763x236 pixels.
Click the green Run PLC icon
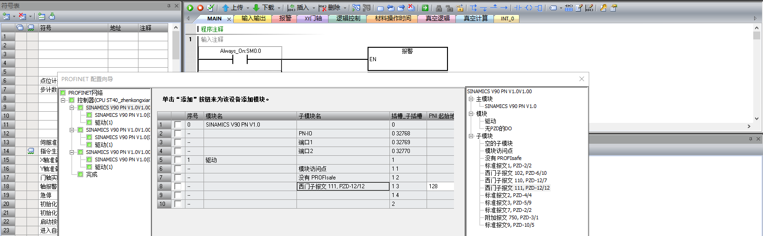point(190,8)
